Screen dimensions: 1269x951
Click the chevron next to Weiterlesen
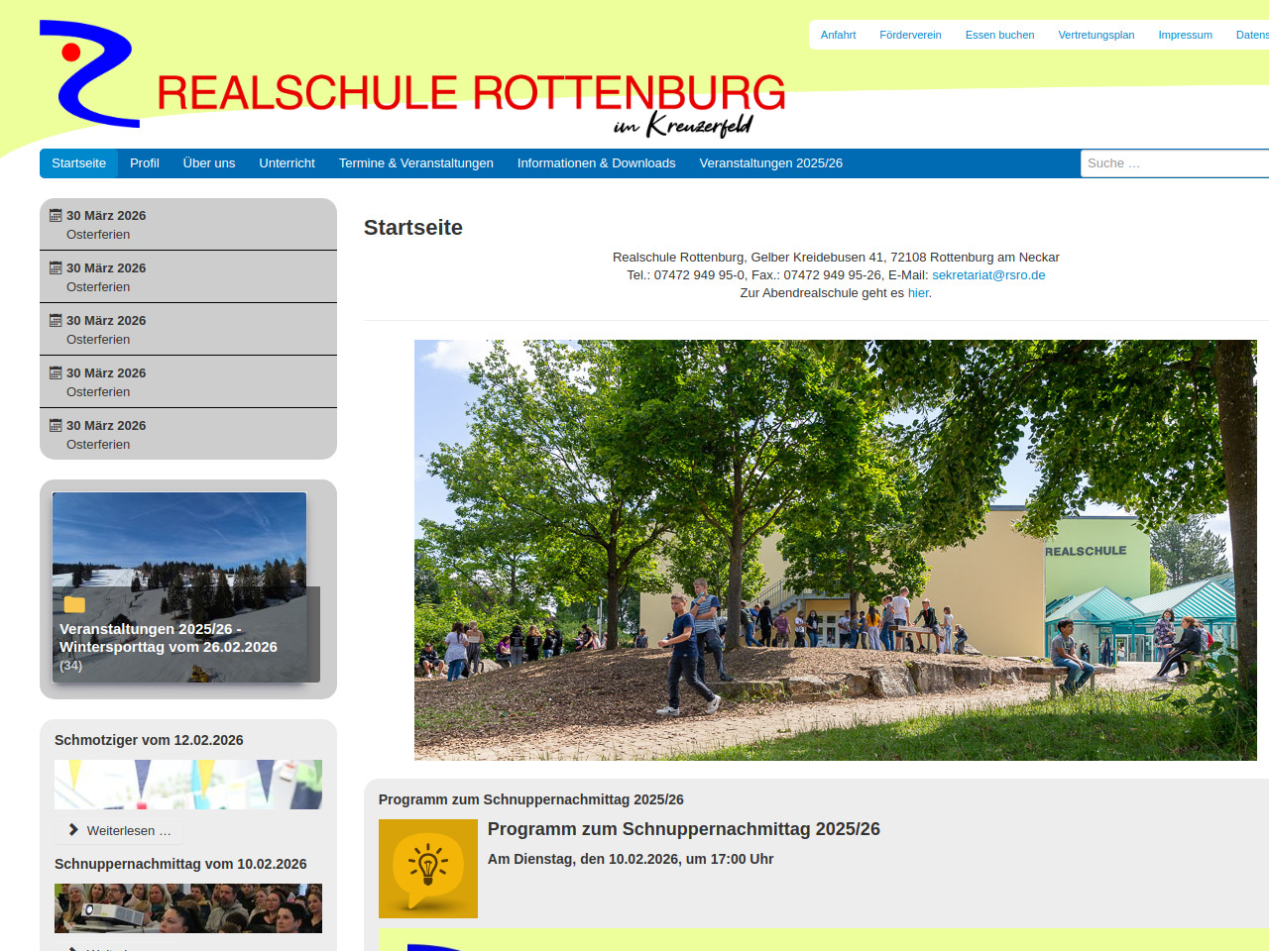click(x=73, y=830)
